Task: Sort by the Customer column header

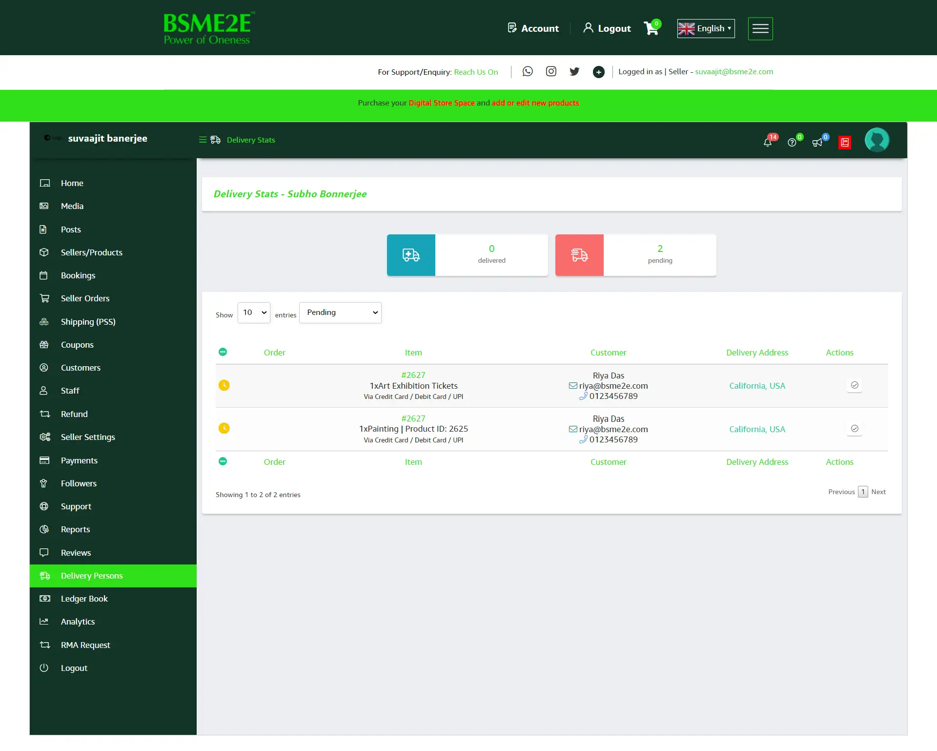Action: click(608, 353)
